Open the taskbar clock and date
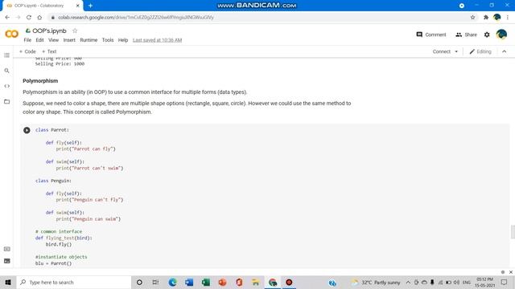The height and width of the screenshot is (289, 515). tap(484, 282)
